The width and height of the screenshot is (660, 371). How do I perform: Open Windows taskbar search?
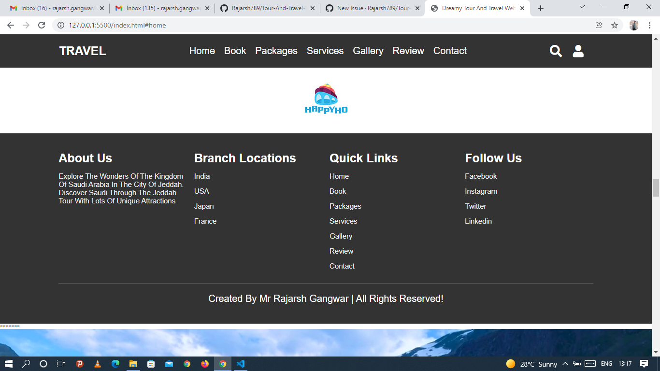point(27,364)
